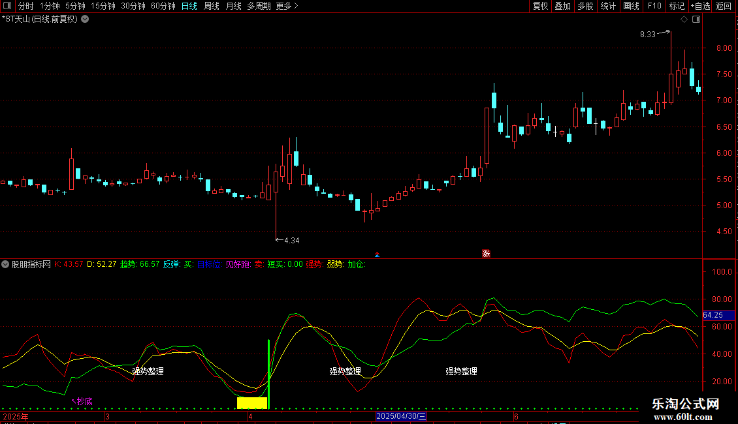Screen dimensions: 738x424
Task: Open the 画线 drawing tools
Action: [631, 6]
